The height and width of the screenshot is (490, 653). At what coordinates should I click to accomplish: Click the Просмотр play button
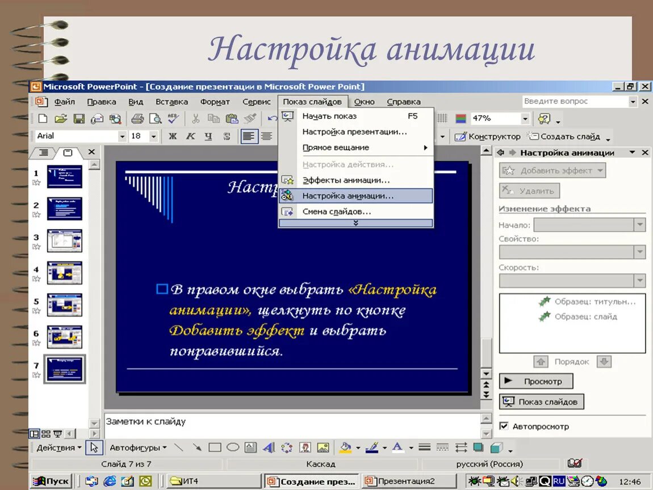[536, 381]
